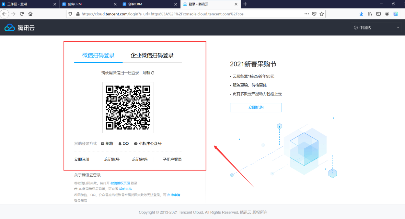Go to the browser home page icon

click(x=30, y=14)
